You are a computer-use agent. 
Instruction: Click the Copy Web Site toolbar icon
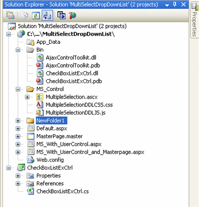[x=61, y=15]
